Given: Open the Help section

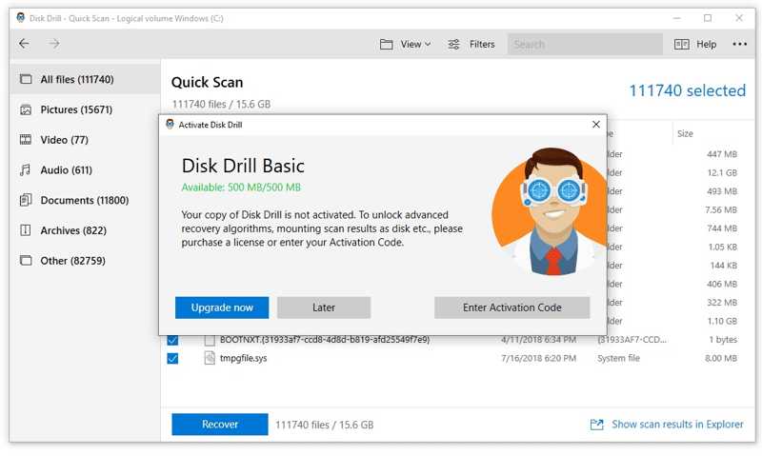Looking at the screenshot, I should tap(695, 44).
